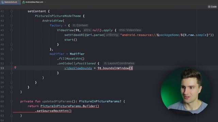This screenshot has width=218, height=122.
Task: Click the fold end marker on line 57
Action: pos(12,87)
